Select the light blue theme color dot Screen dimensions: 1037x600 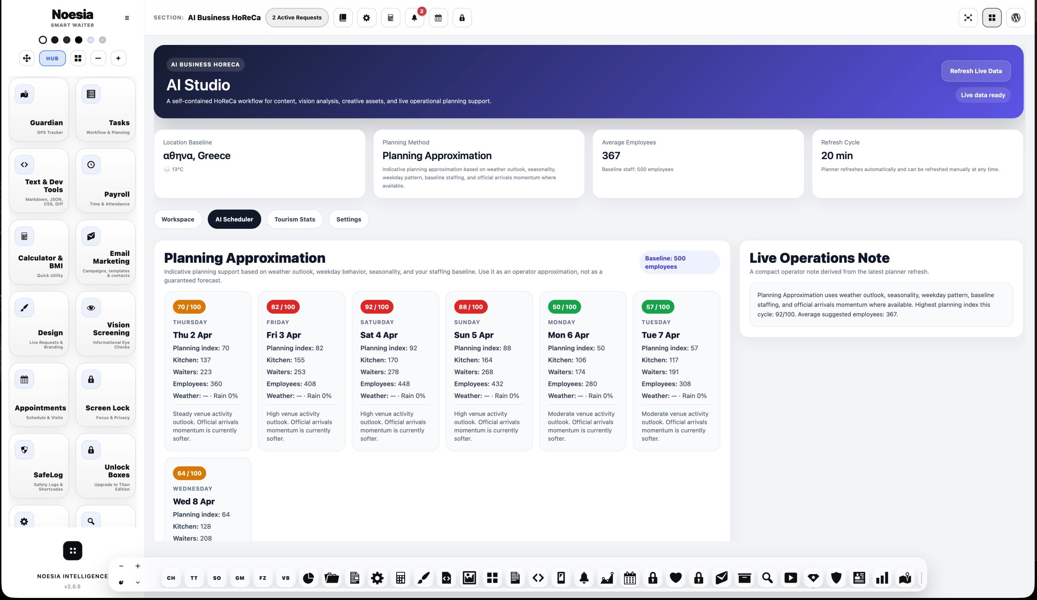pyautogui.click(x=90, y=40)
